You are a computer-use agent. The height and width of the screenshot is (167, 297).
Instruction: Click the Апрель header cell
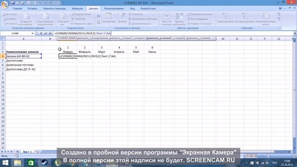119,52
